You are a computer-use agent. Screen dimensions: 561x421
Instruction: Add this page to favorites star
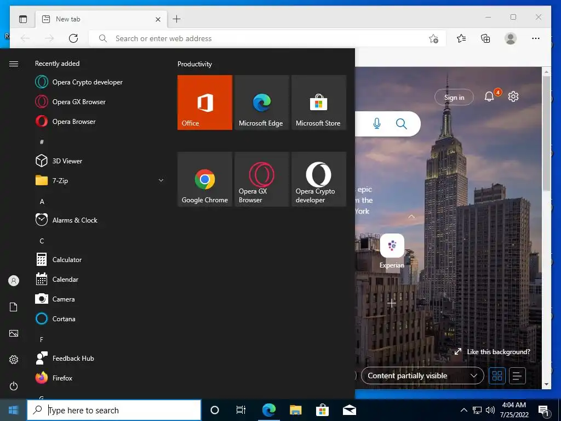[x=434, y=38]
